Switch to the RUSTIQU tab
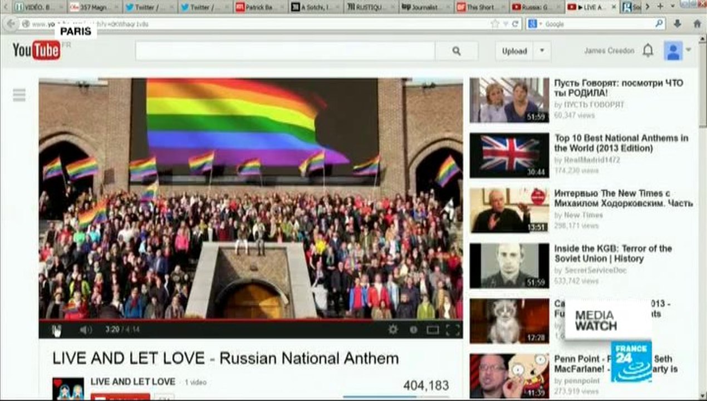This screenshot has height=401, width=707. 370,7
